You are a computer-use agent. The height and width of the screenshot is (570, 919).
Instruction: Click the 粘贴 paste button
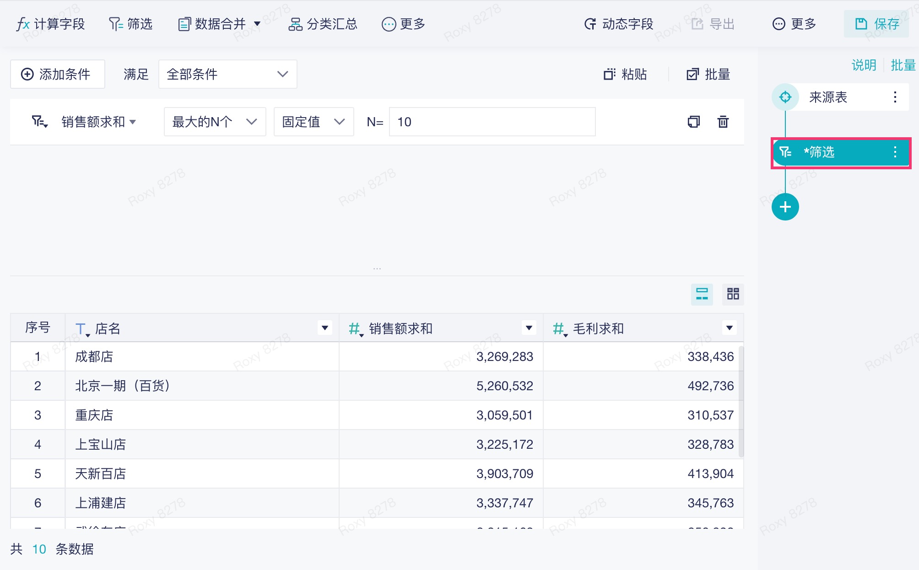[x=625, y=74]
